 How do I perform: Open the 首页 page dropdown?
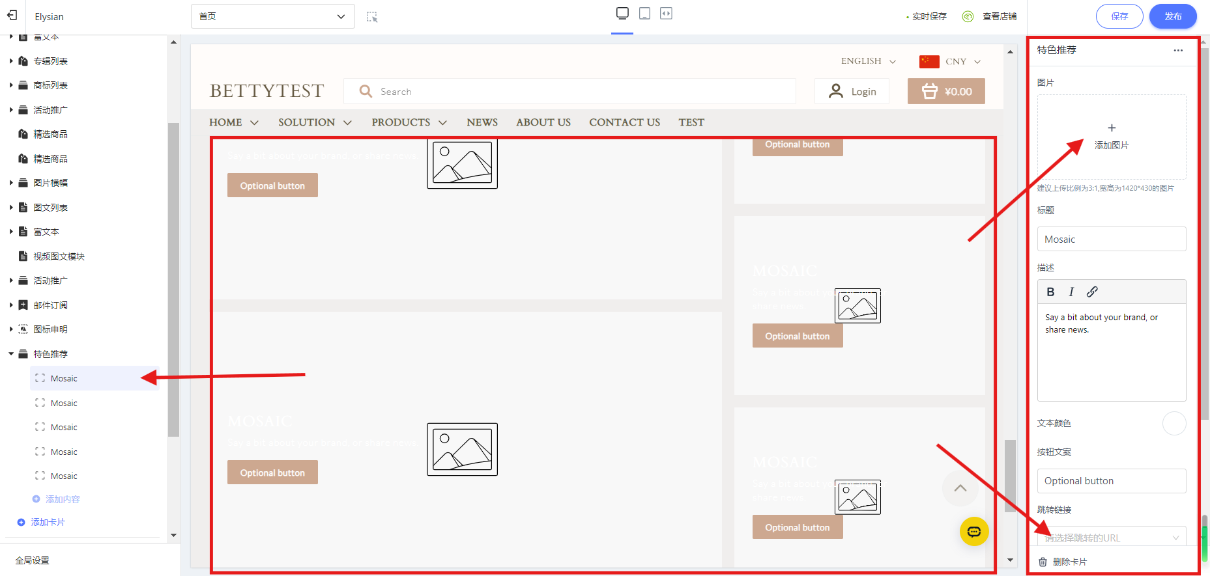click(272, 16)
